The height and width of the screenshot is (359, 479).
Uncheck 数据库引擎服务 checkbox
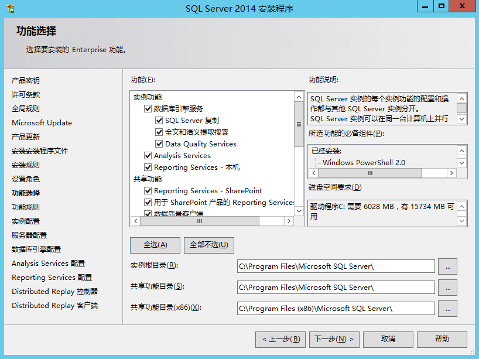pyautogui.click(x=148, y=109)
